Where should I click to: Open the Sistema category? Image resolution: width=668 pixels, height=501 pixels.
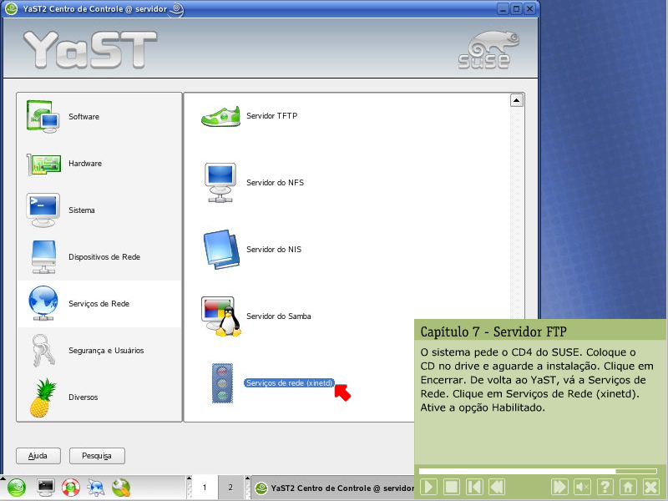pyautogui.click(x=81, y=210)
